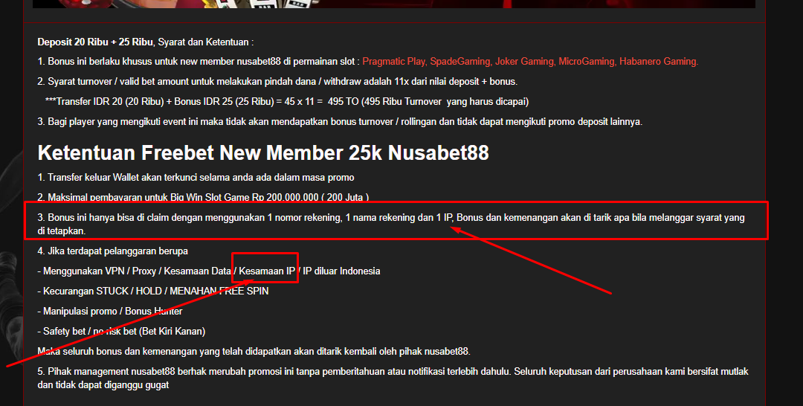The width and height of the screenshot is (803, 406).
Task: Click the 'Maksimal pembayaran' Big Win rule
Action: point(203,197)
